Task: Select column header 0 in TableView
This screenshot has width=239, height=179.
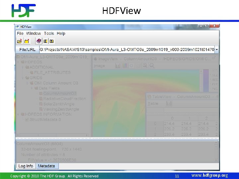Action: tap(172, 118)
